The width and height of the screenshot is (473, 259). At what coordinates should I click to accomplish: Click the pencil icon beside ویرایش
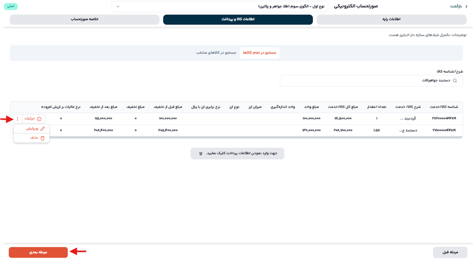42,129
